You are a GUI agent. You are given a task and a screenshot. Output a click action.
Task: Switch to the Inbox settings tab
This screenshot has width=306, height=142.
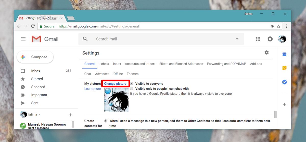[x=117, y=64]
